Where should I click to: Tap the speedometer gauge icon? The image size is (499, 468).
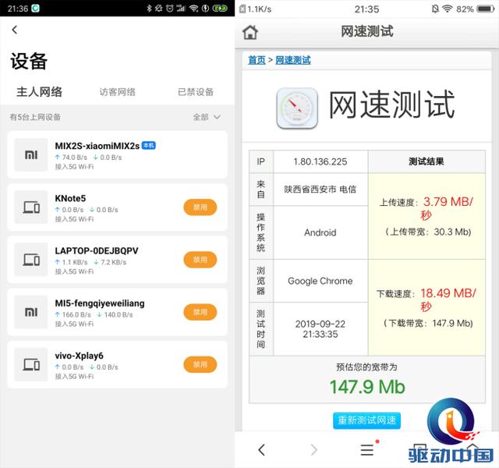pyautogui.click(x=297, y=108)
